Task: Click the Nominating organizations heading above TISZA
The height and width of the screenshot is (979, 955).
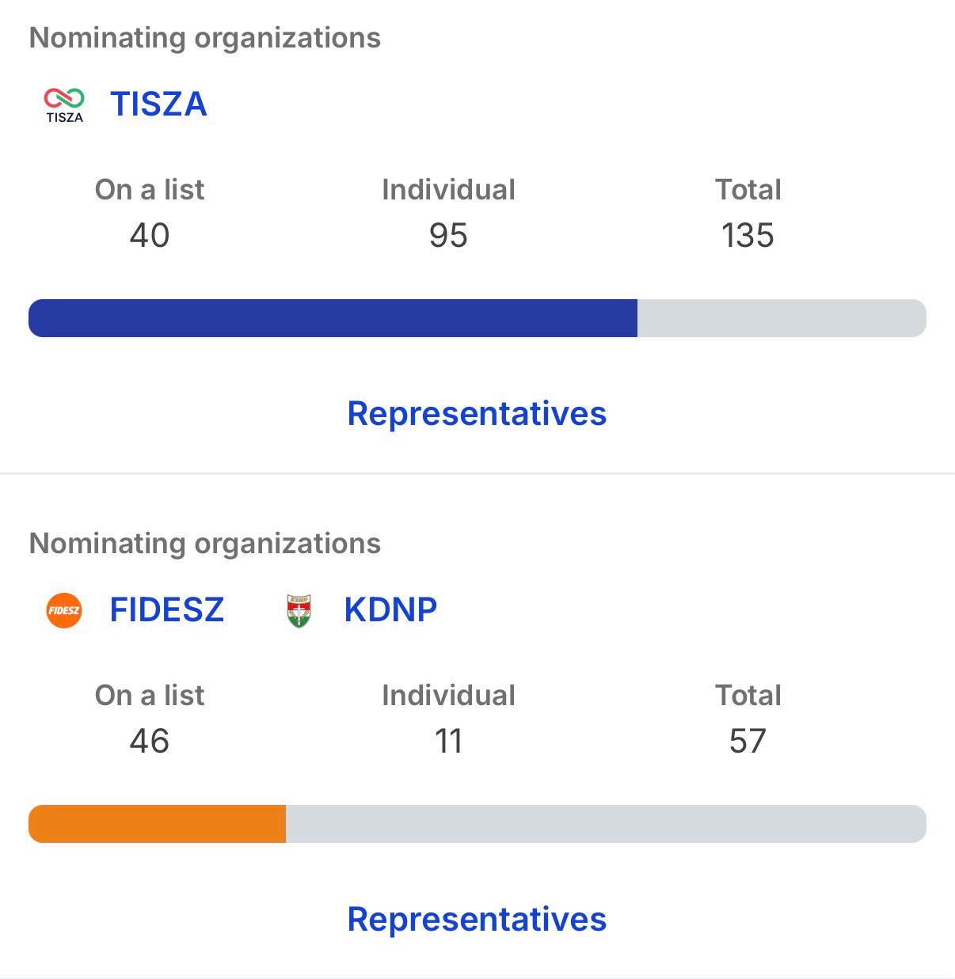Action: tap(204, 38)
